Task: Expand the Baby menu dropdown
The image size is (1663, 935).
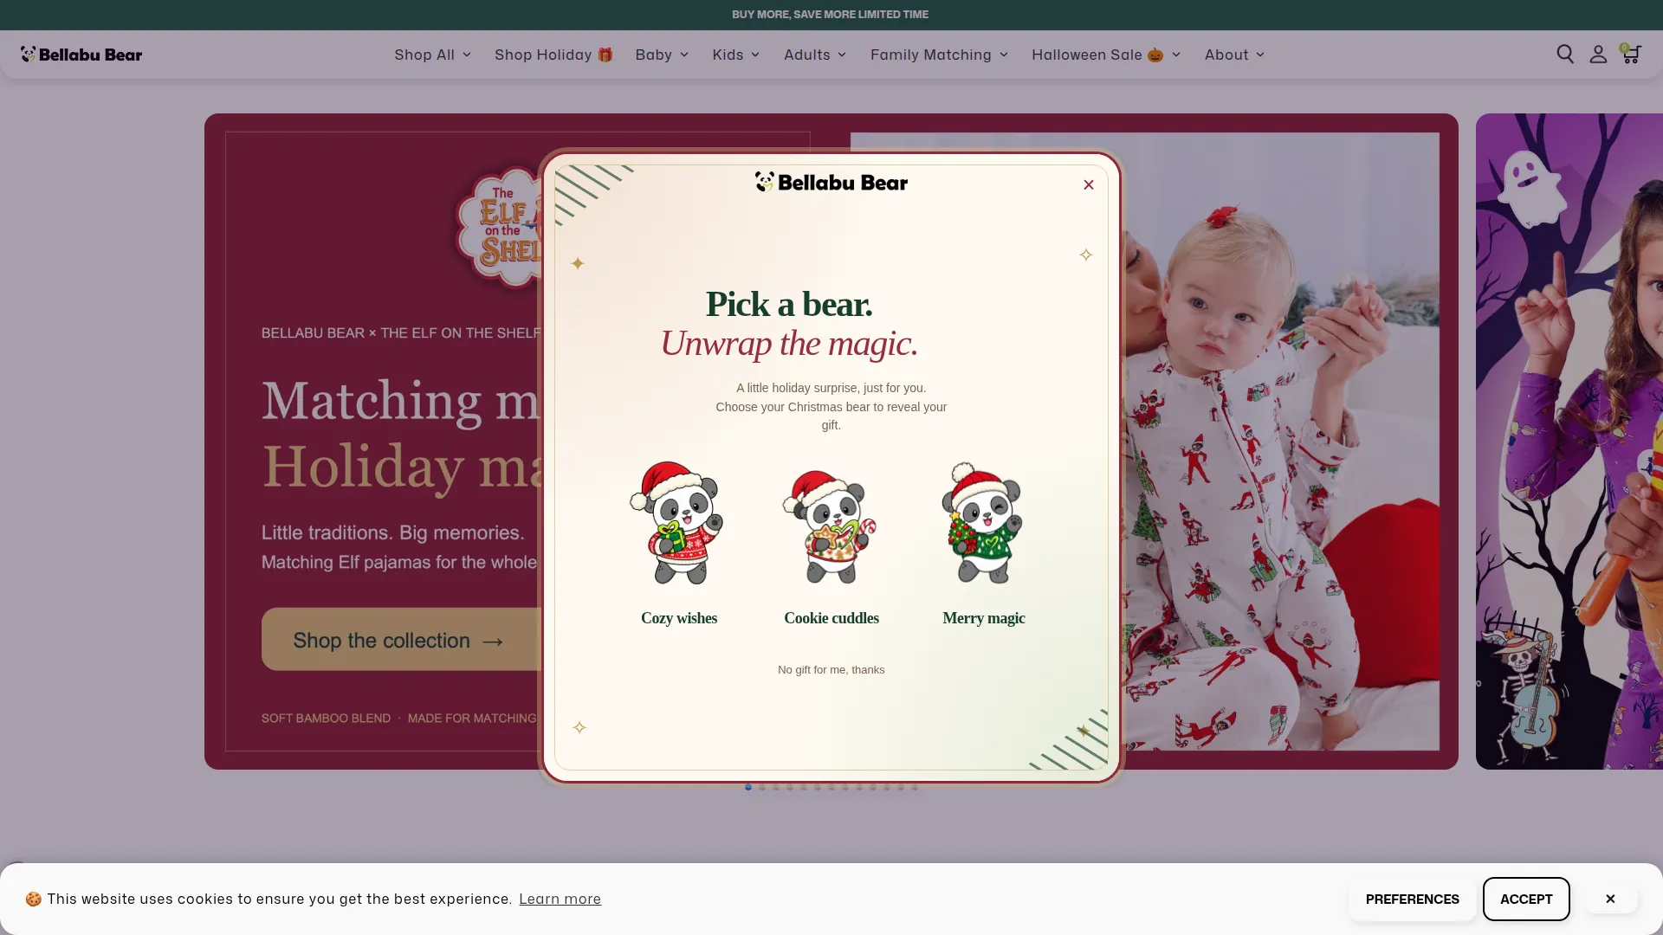Action: (662, 55)
